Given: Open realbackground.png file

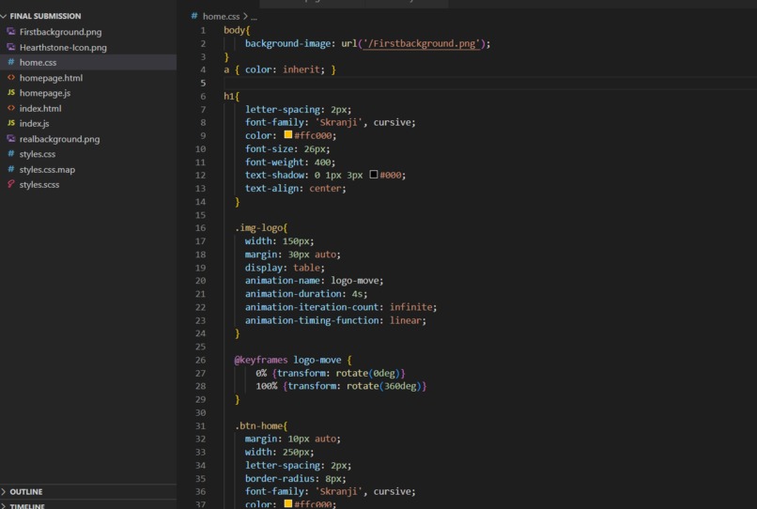Looking at the screenshot, I should tap(59, 139).
